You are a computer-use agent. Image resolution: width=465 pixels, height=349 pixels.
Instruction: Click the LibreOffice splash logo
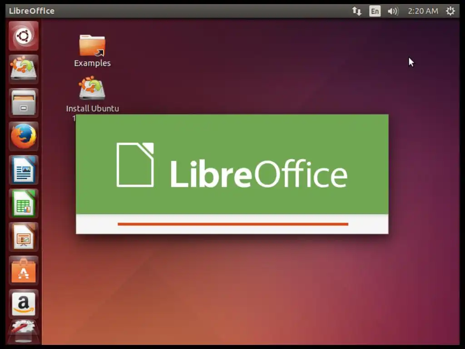[232, 165]
